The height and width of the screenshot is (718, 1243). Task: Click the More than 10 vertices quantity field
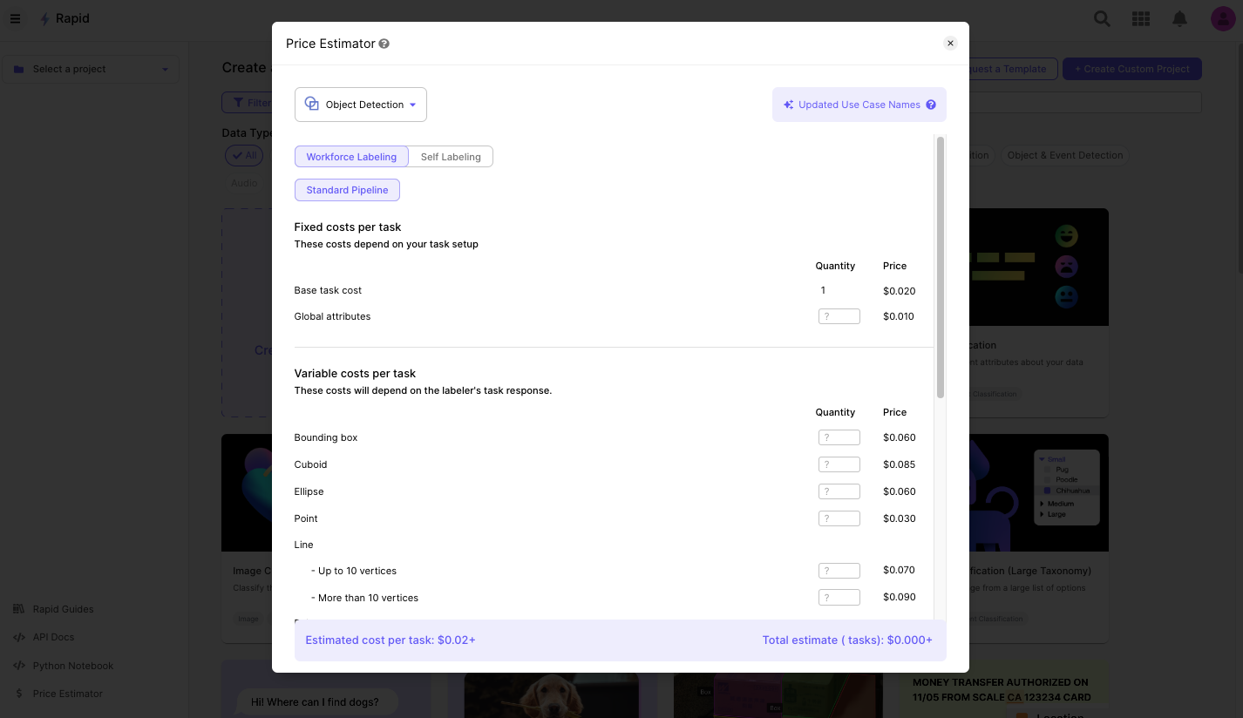pos(839,598)
